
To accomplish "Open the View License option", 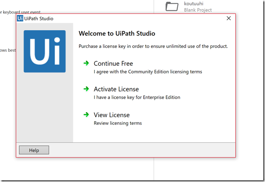I will pyautogui.click(x=112, y=115).
